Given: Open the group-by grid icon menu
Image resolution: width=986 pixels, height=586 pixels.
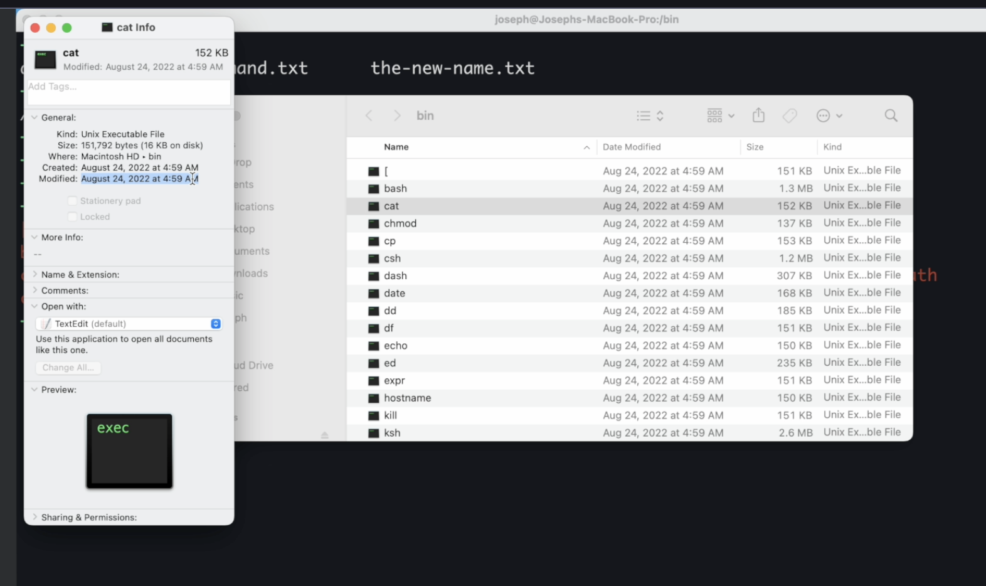Looking at the screenshot, I should point(720,115).
